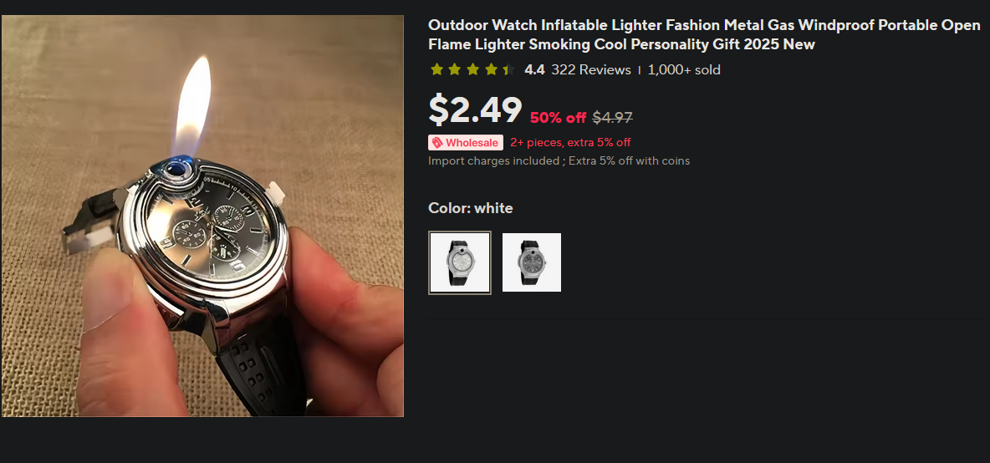Click the first rating star
This screenshot has width=990, height=463.
coord(436,69)
